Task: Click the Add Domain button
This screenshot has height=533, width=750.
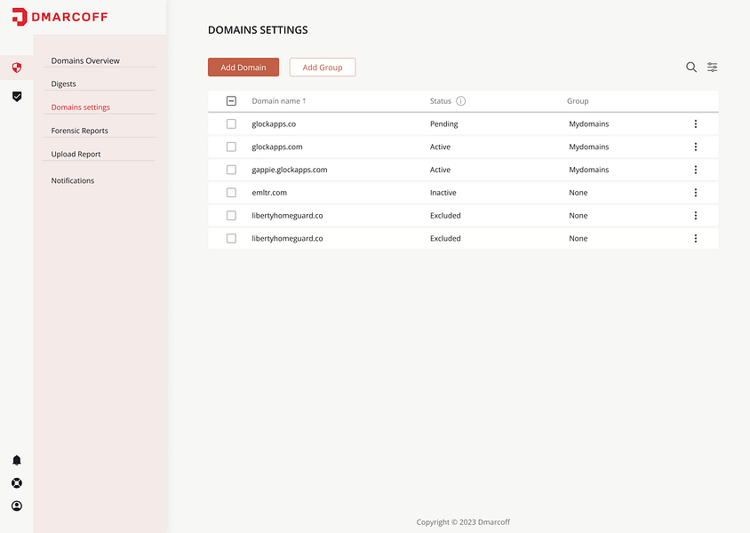Action: [243, 68]
